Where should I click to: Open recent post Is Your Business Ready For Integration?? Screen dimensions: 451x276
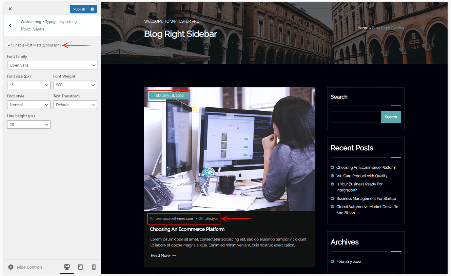(x=359, y=187)
